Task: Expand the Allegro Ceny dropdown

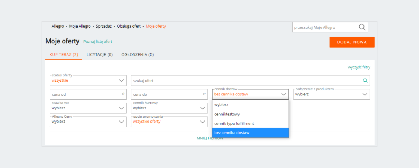Action: point(88,122)
